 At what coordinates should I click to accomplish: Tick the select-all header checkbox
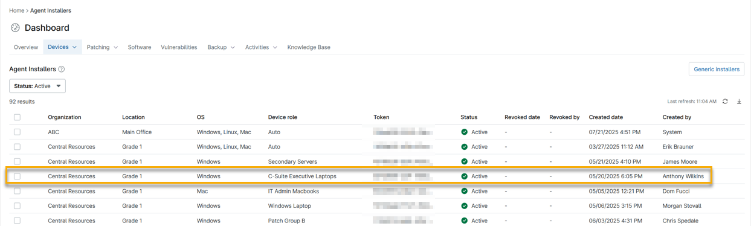point(17,117)
